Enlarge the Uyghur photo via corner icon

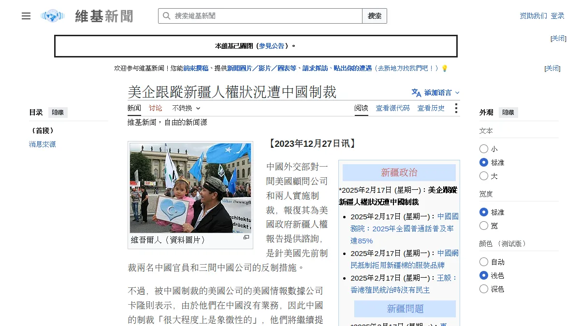coord(246,237)
